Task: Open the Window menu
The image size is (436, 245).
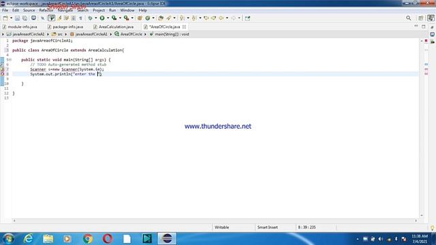Action: (127, 10)
